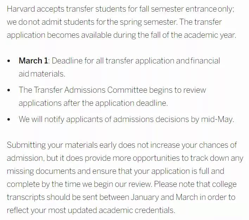
Task: Click 'financial' in the March 1 bullet
Action: pyautogui.click(x=205, y=61)
